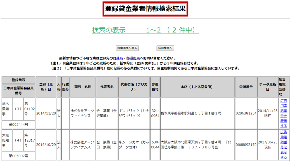Click the 大阪府知事 cell
The image size is (291, 162).
7,140
